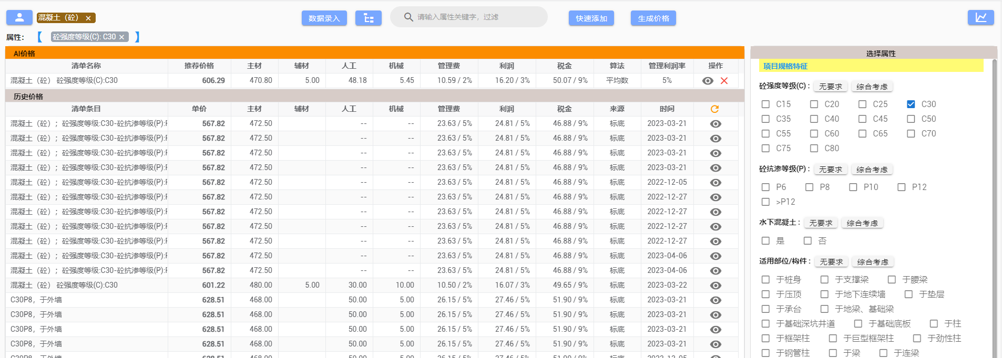The height and width of the screenshot is (358, 1002).
Task: Check the >P12 impermeability checkbox
Action: (765, 202)
